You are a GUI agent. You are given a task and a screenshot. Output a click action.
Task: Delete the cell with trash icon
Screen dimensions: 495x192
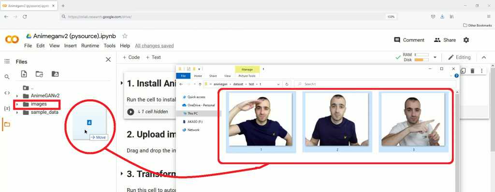[x=472, y=71]
